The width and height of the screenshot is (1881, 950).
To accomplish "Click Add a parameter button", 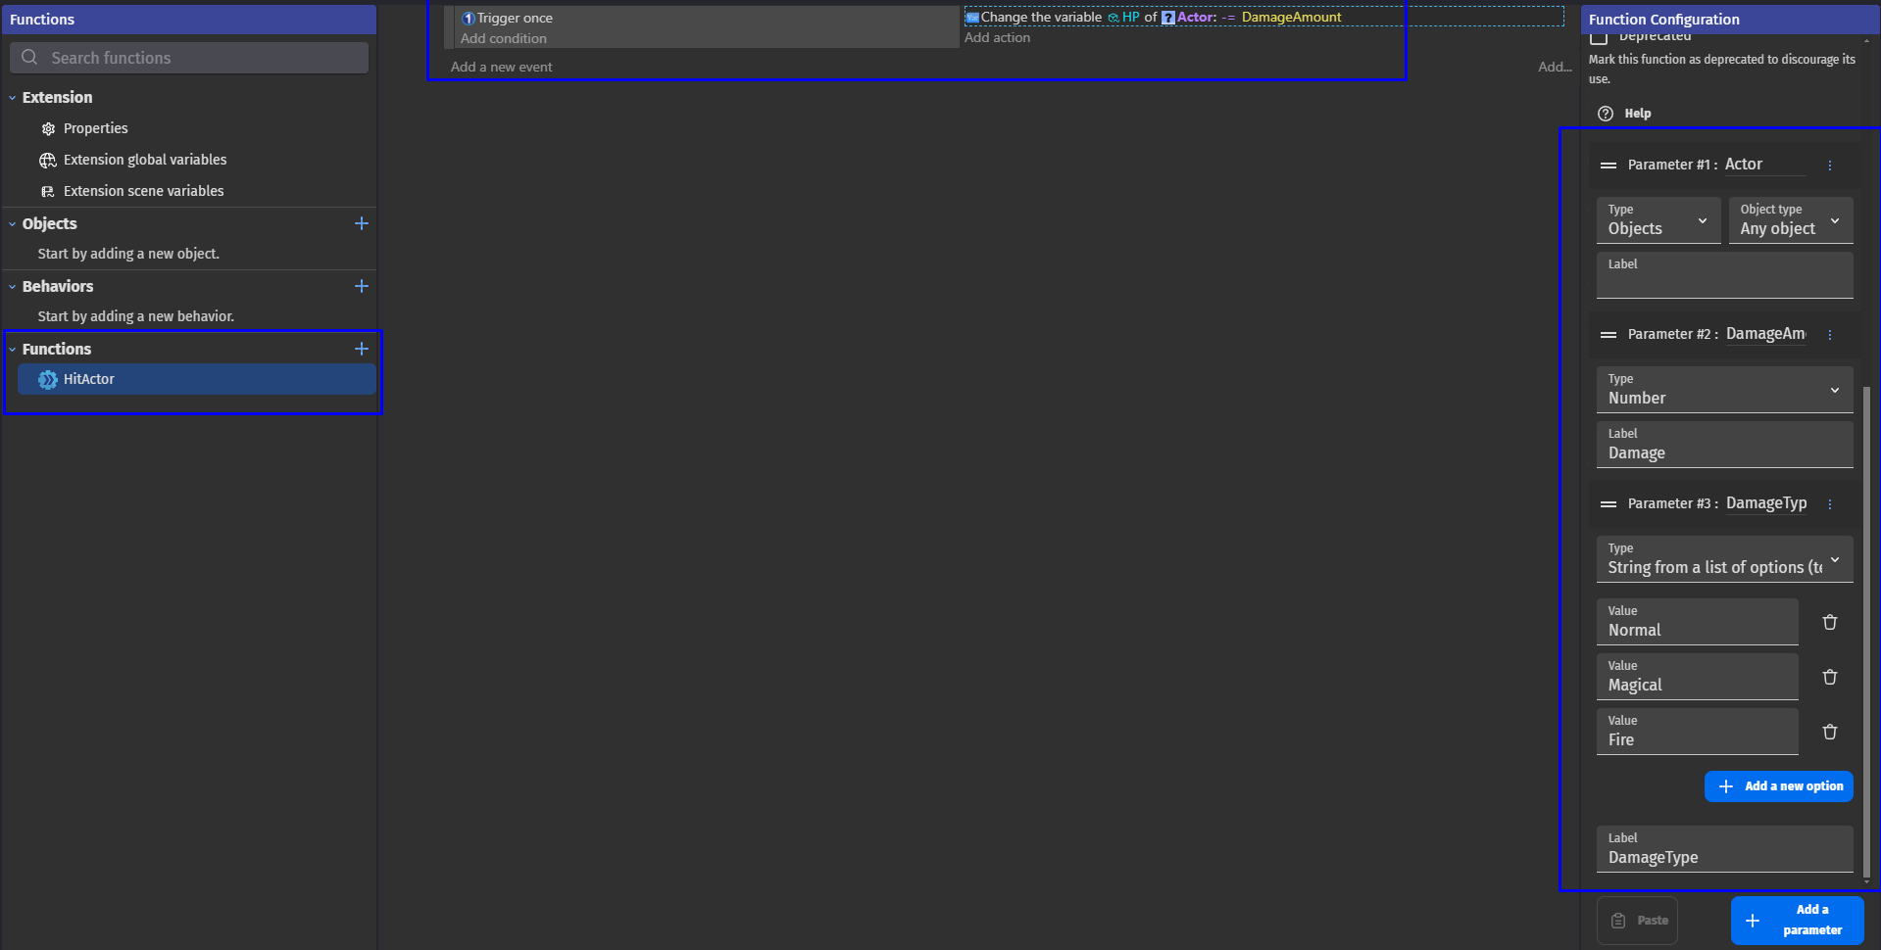I will pyautogui.click(x=1796, y=920).
